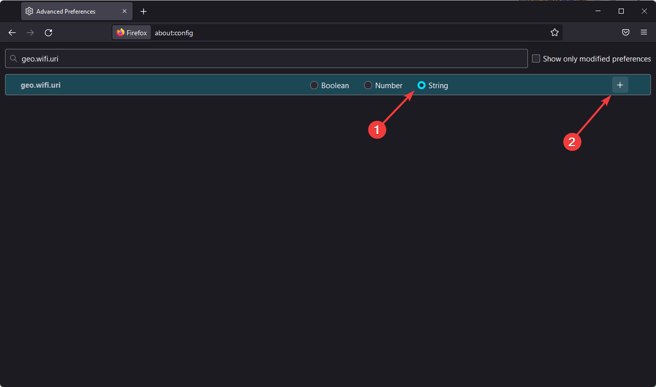Screen dimensions: 656x387
Task: Select the Boolean value type
Action: click(x=314, y=85)
